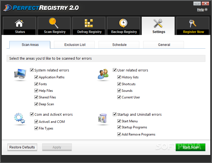Close the PerfectRegistry window

(205, 4)
